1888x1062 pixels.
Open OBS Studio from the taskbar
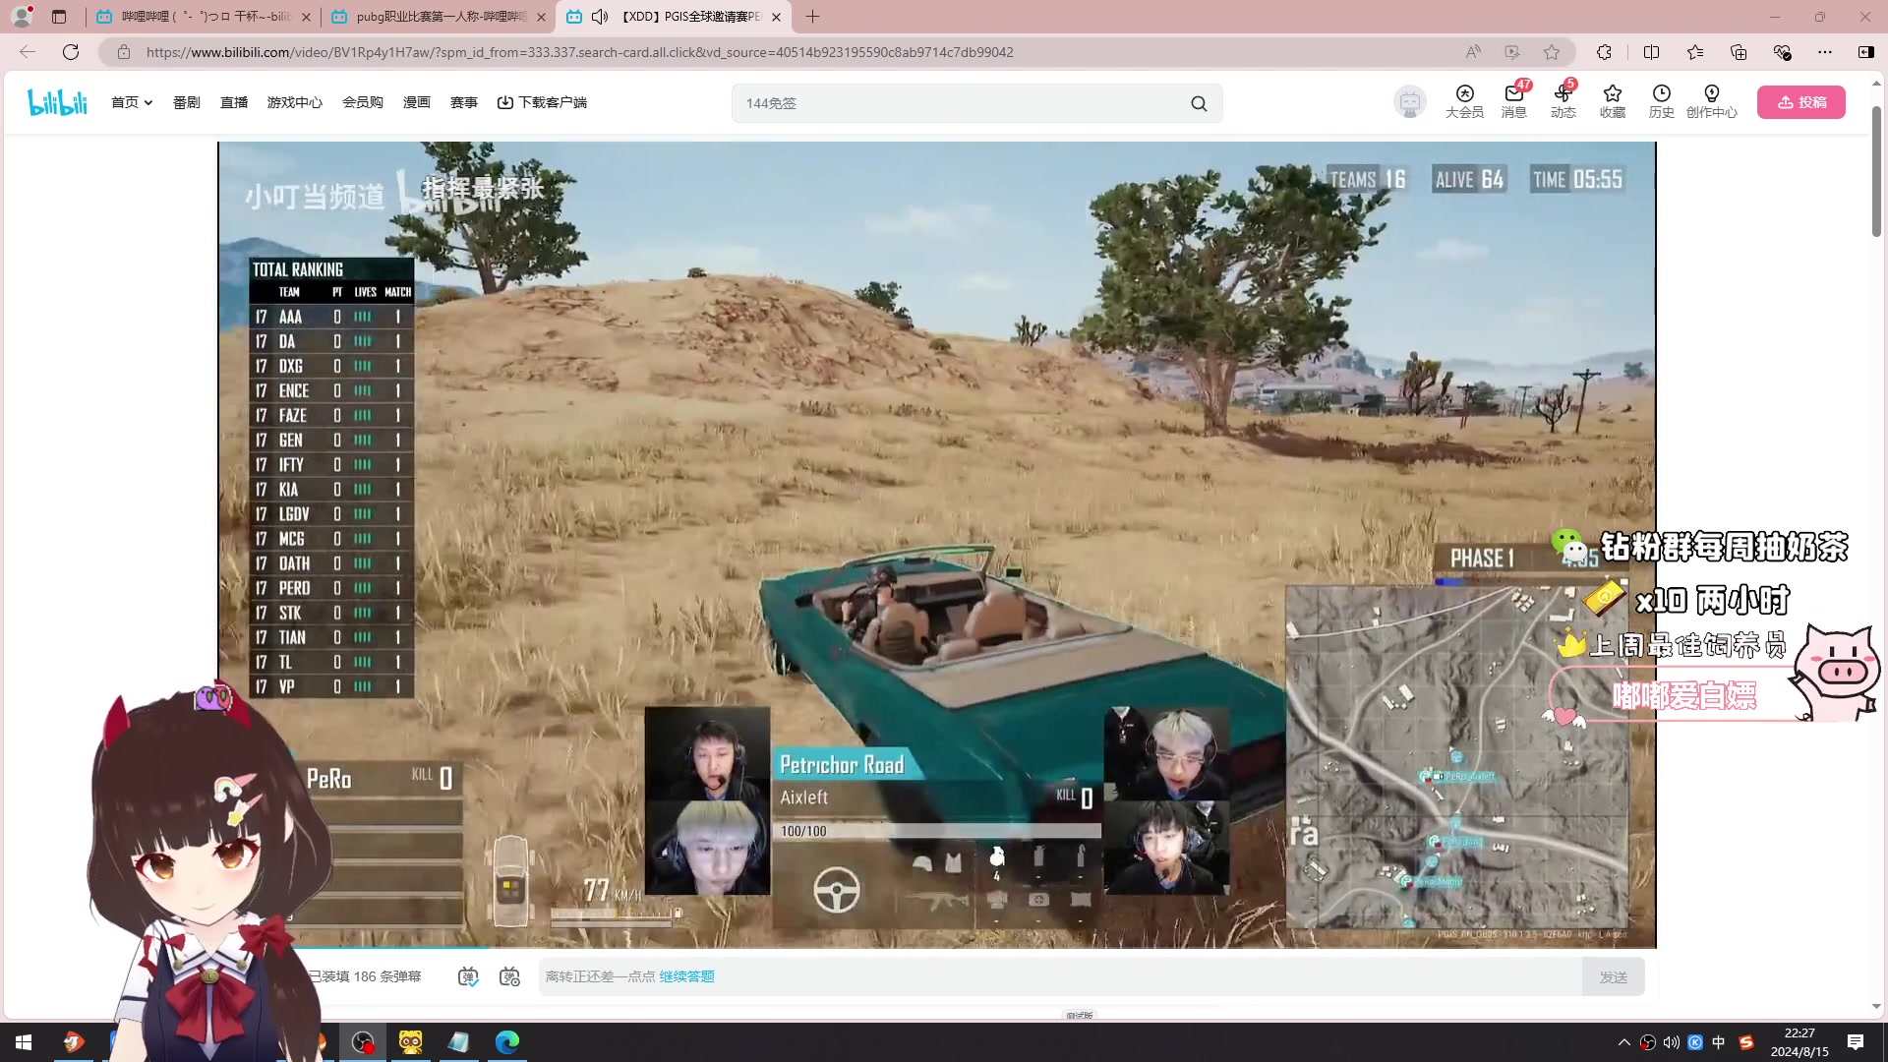363,1042
